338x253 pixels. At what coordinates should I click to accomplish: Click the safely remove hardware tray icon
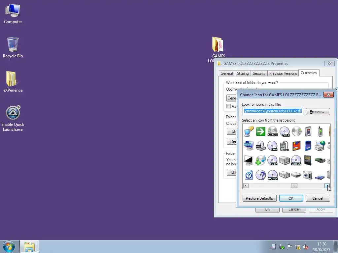click(x=282, y=247)
